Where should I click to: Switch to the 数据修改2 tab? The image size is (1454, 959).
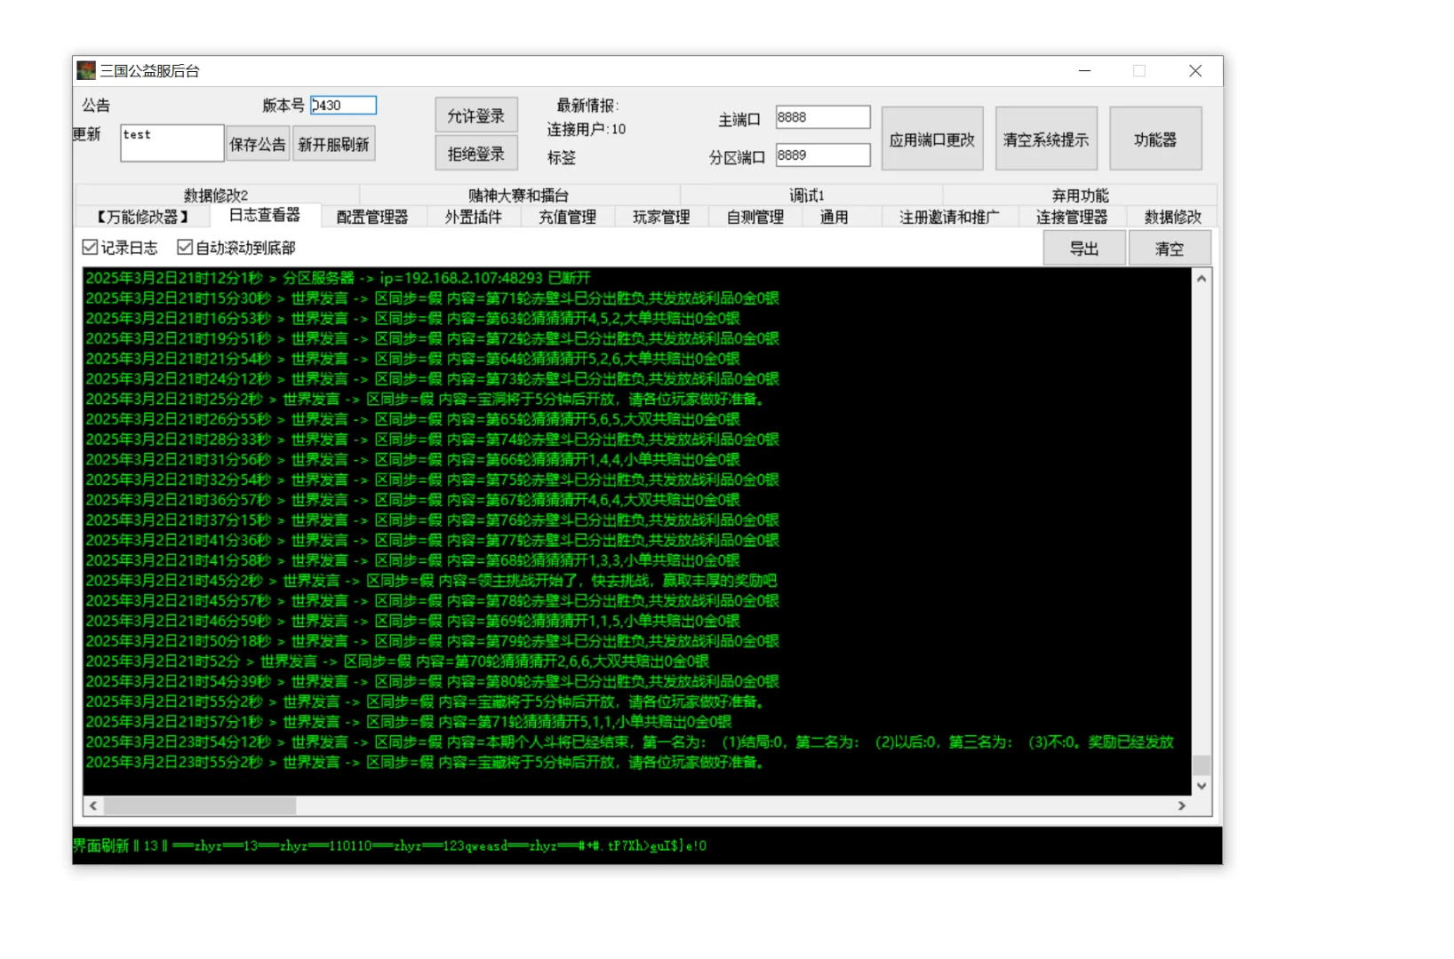(x=217, y=195)
